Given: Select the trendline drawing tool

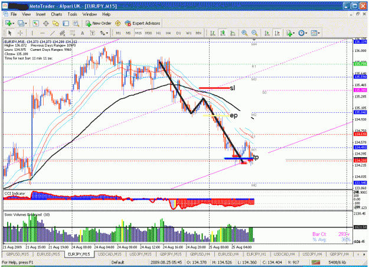Looking at the screenshot, I should click(53, 33).
